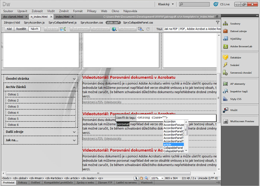Click the refresh design view icon
Viewport: 260px width, 186px height.
pyautogui.click(x=148, y=29)
